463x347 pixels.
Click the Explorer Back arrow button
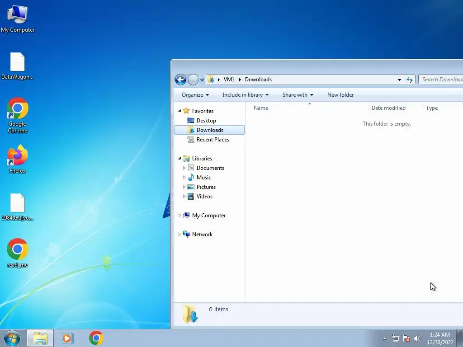point(180,80)
